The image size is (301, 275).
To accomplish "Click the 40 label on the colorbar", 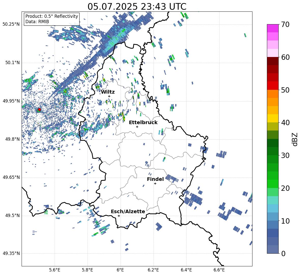I will coord(285,123).
